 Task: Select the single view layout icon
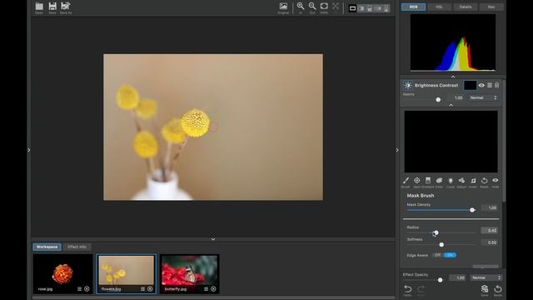(352, 8)
